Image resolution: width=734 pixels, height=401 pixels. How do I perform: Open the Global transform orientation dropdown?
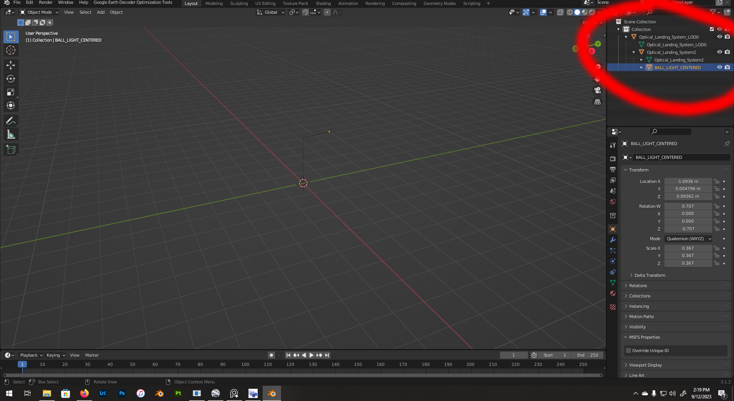(x=271, y=12)
